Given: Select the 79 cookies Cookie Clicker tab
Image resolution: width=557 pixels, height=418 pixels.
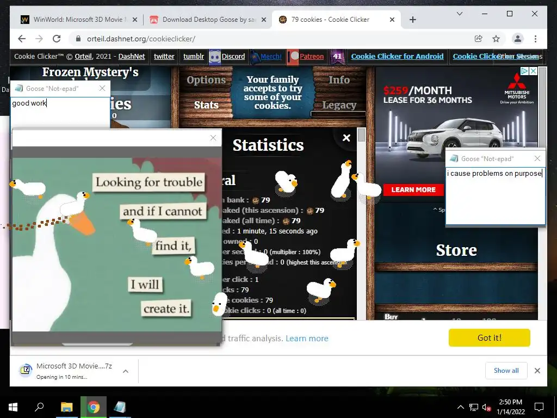Looking at the screenshot, I should (x=336, y=20).
